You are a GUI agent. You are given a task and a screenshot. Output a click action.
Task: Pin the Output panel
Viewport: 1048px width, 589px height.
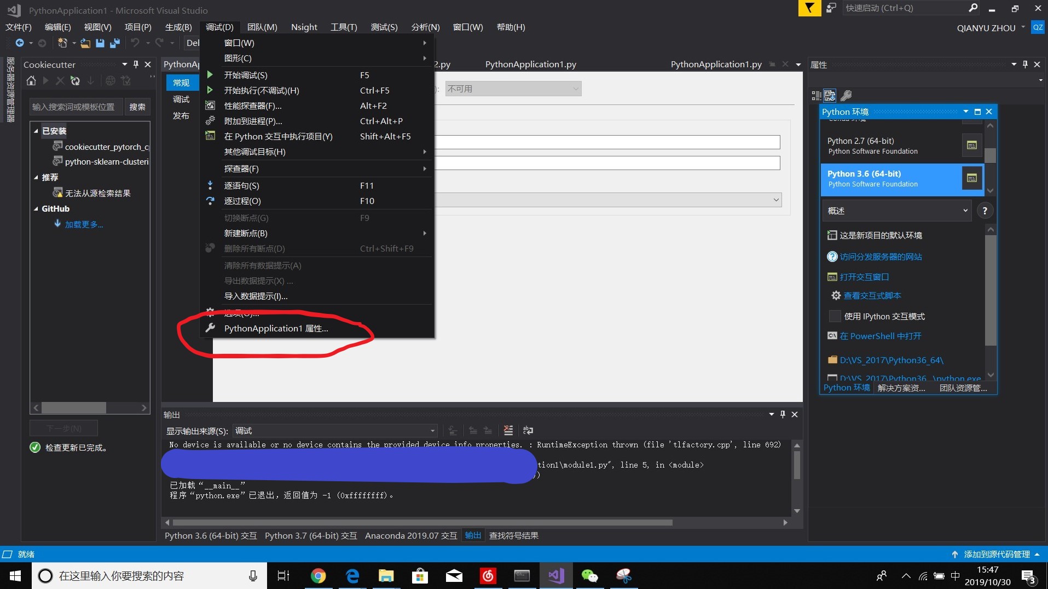tap(783, 415)
